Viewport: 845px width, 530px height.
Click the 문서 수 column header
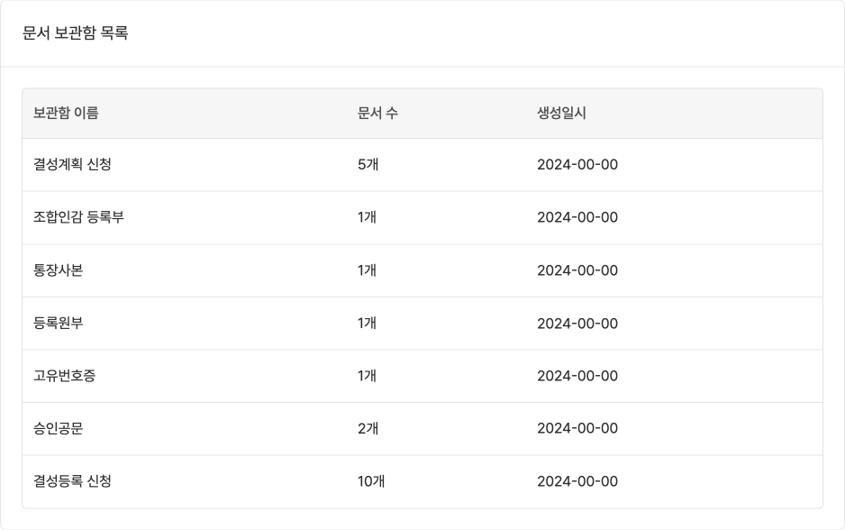pos(377,113)
